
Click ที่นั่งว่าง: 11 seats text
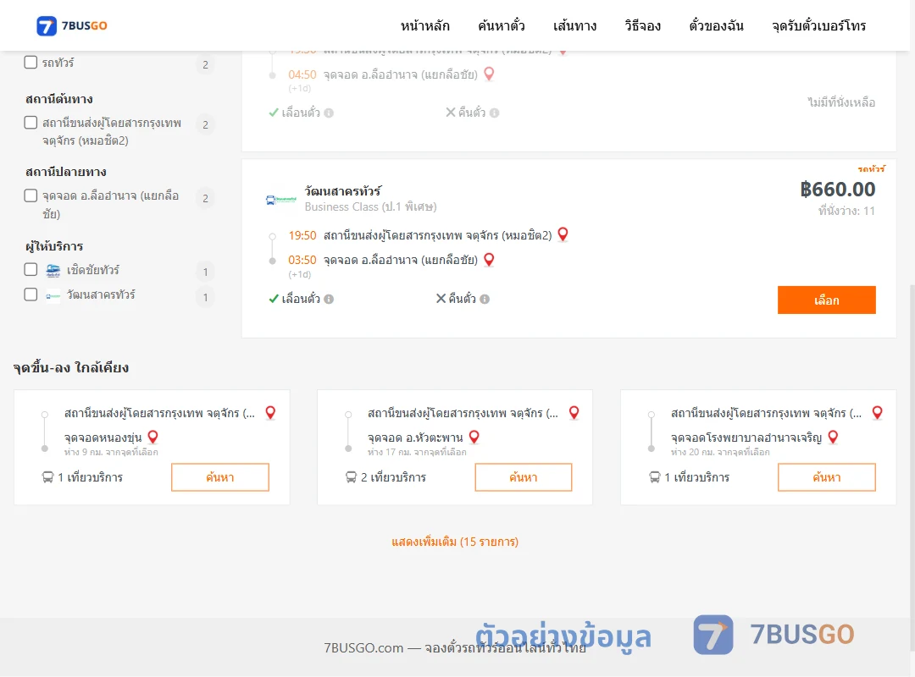click(x=846, y=211)
